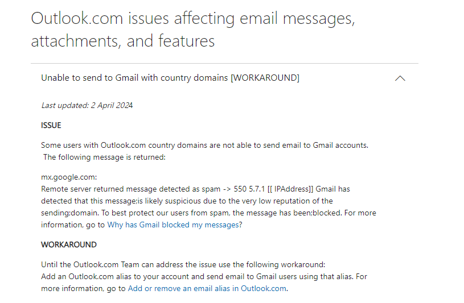Click the 'mx.google.com:' line
This screenshot has height=303, width=464.
point(69,177)
